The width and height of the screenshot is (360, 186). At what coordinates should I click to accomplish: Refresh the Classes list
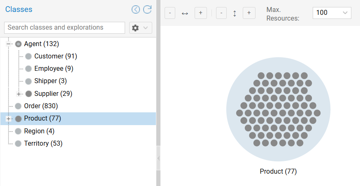tap(147, 9)
